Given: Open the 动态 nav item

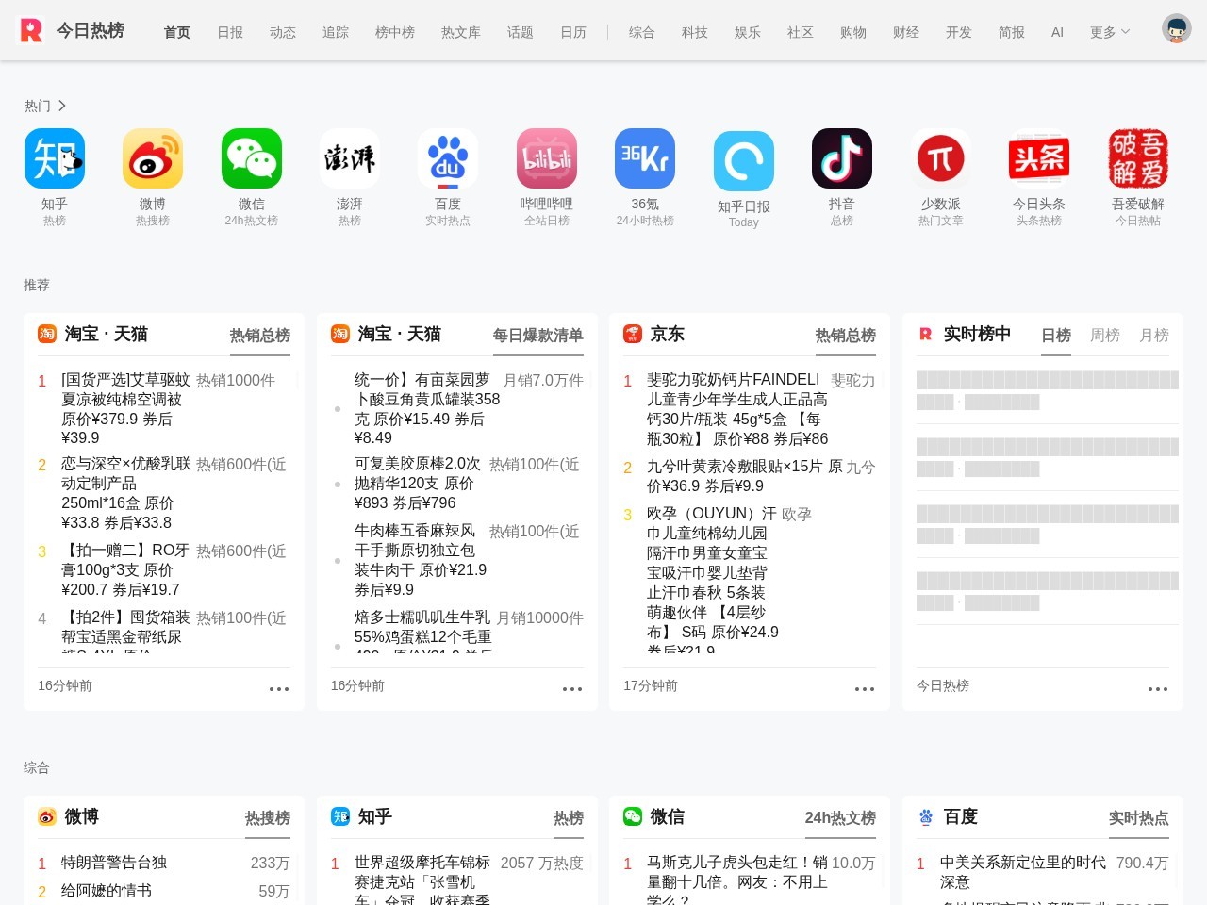Looking at the screenshot, I should point(283,32).
